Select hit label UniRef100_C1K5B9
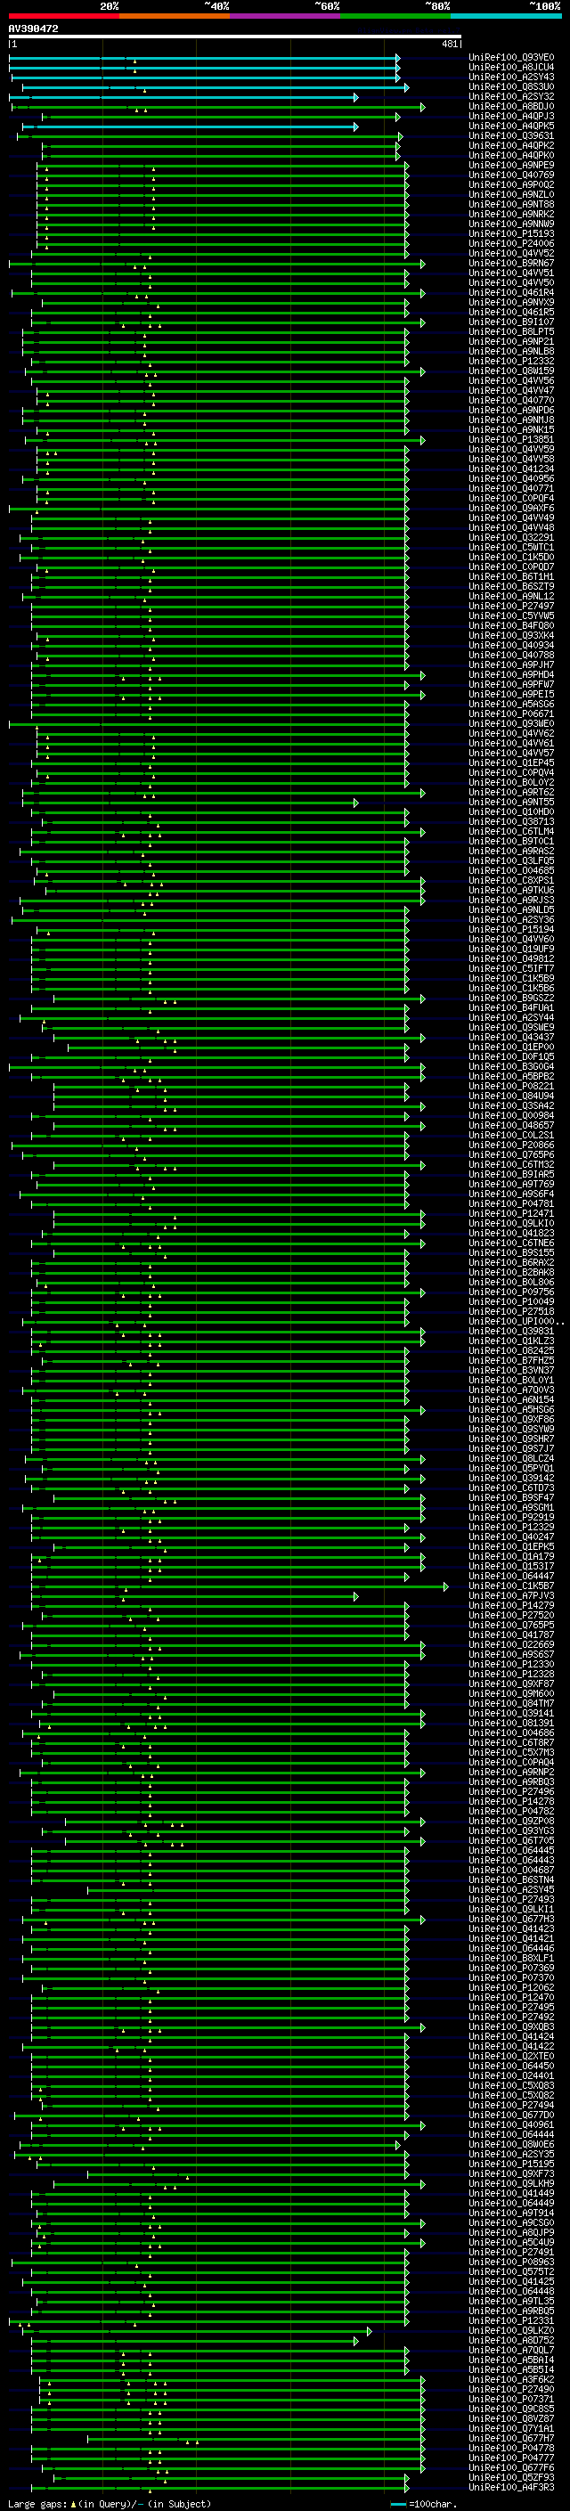The width and height of the screenshot is (570, 2511). point(511,979)
